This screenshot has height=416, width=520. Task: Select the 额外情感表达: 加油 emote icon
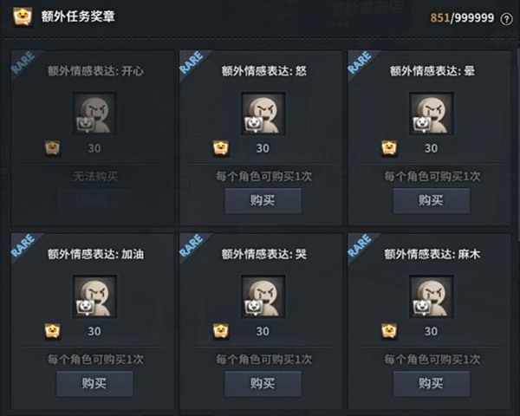[x=94, y=296]
